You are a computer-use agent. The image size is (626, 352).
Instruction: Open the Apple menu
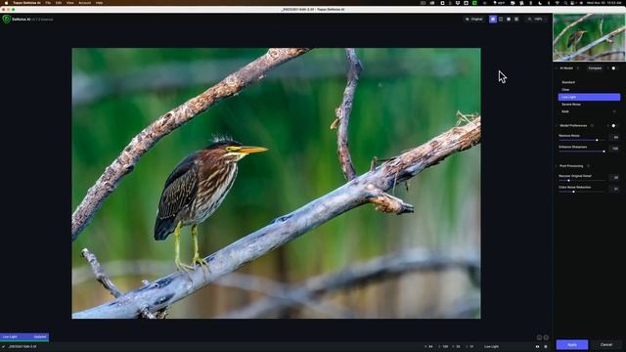pyautogui.click(x=6, y=3)
